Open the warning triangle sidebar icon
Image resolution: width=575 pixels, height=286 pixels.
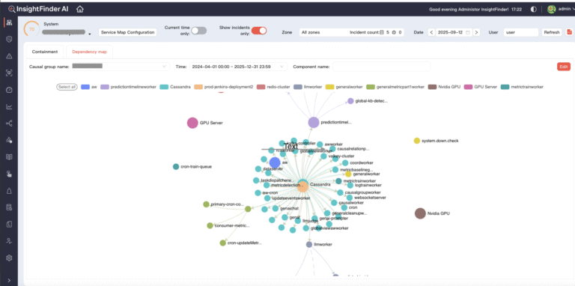coord(9,56)
